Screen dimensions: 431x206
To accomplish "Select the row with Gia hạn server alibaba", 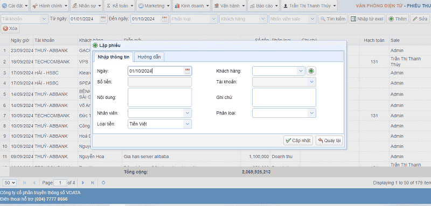I will coord(215,157).
